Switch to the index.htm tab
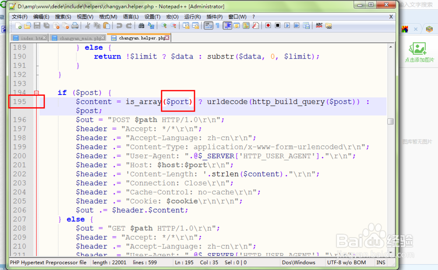The image size is (438, 270). point(29,38)
